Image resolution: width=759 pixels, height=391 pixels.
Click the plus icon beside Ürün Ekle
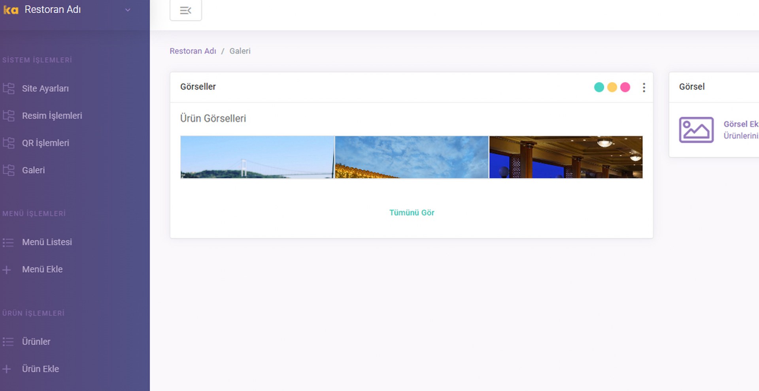click(7, 369)
